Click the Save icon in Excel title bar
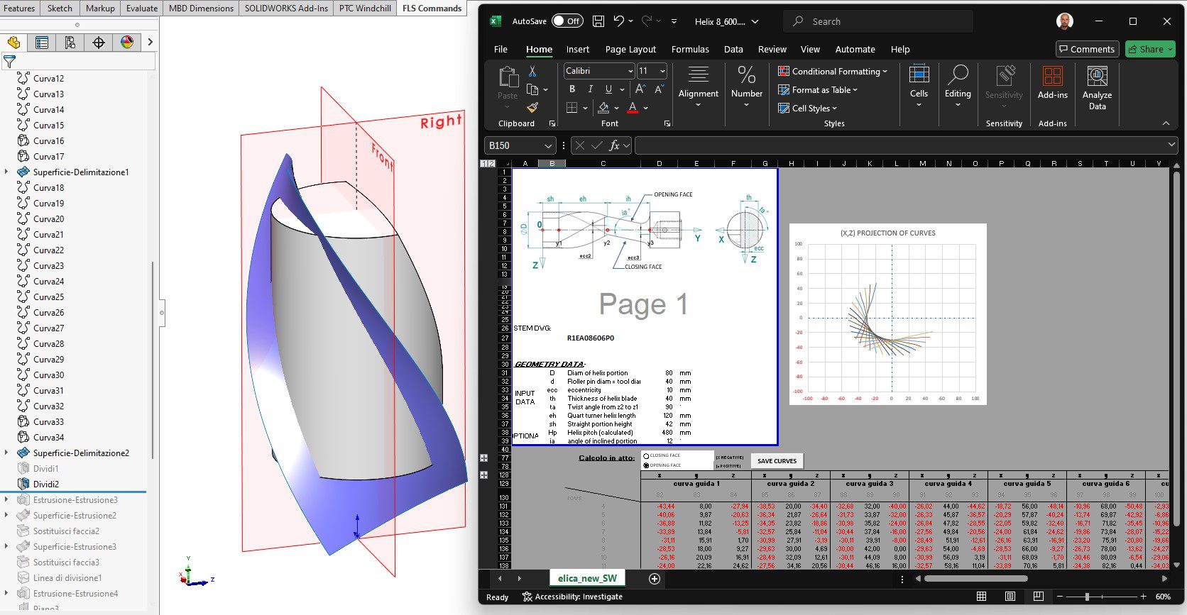 (598, 21)
